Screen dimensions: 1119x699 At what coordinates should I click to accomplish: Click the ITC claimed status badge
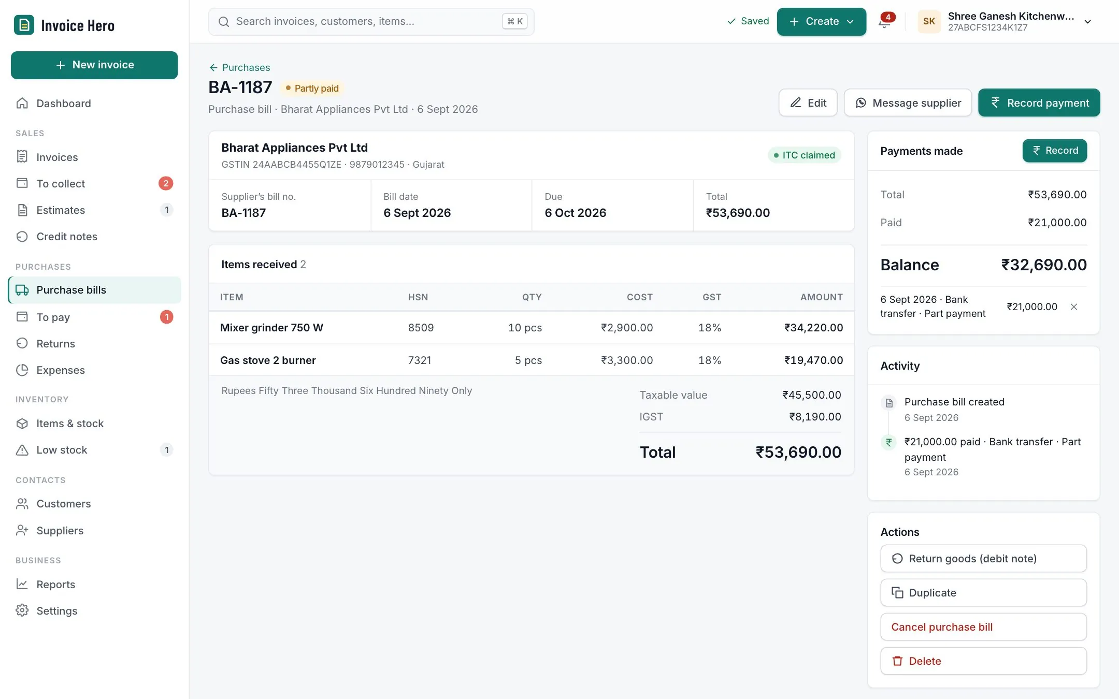click(x=804, y=155)
